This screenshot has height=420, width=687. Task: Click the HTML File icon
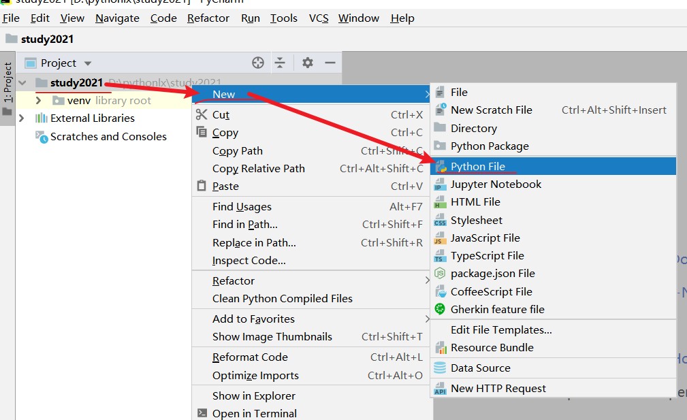pyautogui.click(x=440, y=202)
